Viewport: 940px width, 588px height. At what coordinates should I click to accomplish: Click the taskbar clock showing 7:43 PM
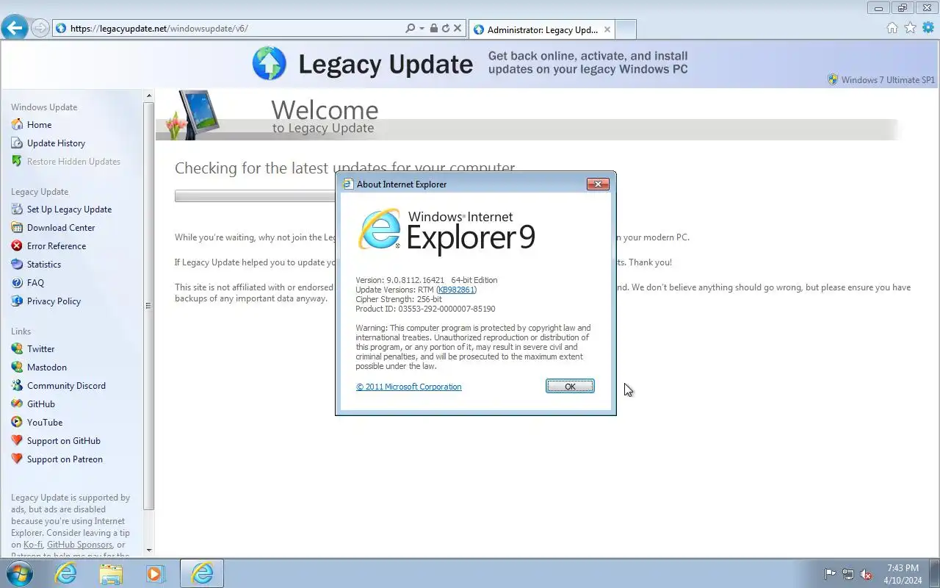[x=903, y=574]
